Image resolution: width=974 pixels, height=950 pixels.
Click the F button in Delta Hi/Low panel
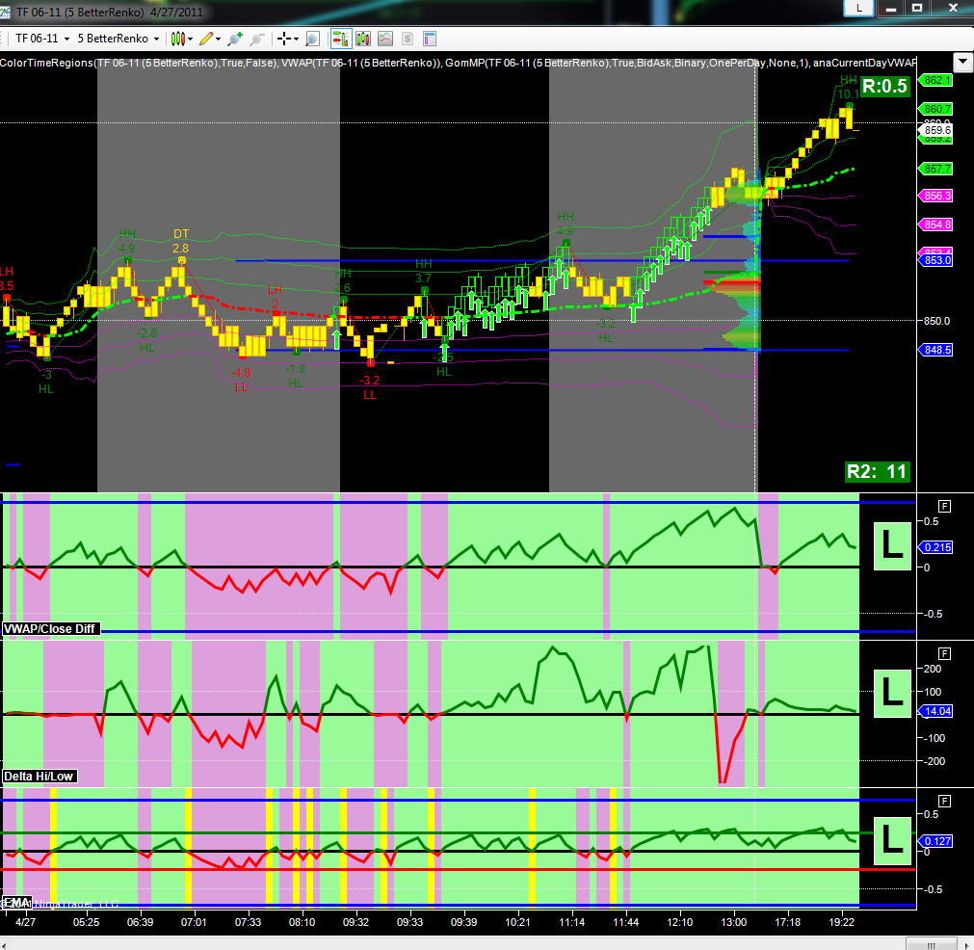pyautogui.click(x=945, y=653)
